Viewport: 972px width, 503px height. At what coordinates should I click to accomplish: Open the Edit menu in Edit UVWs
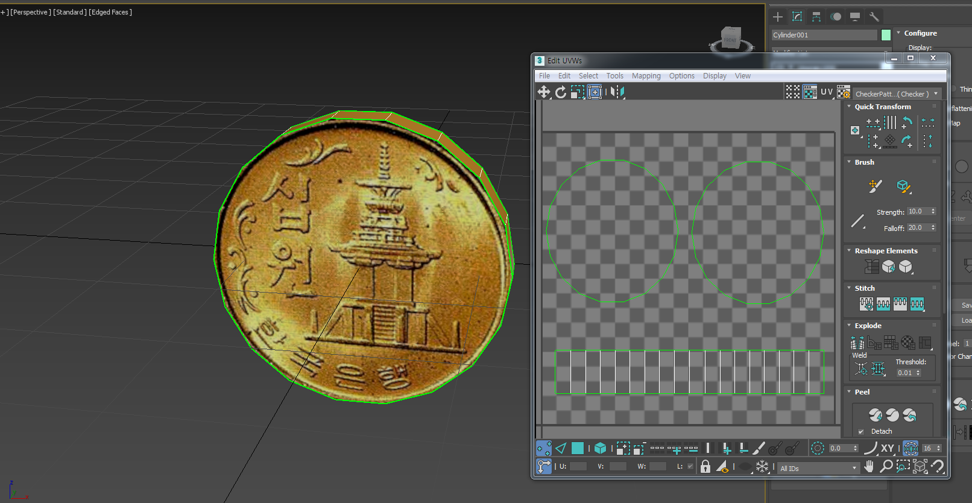click(x=564, y=76)
